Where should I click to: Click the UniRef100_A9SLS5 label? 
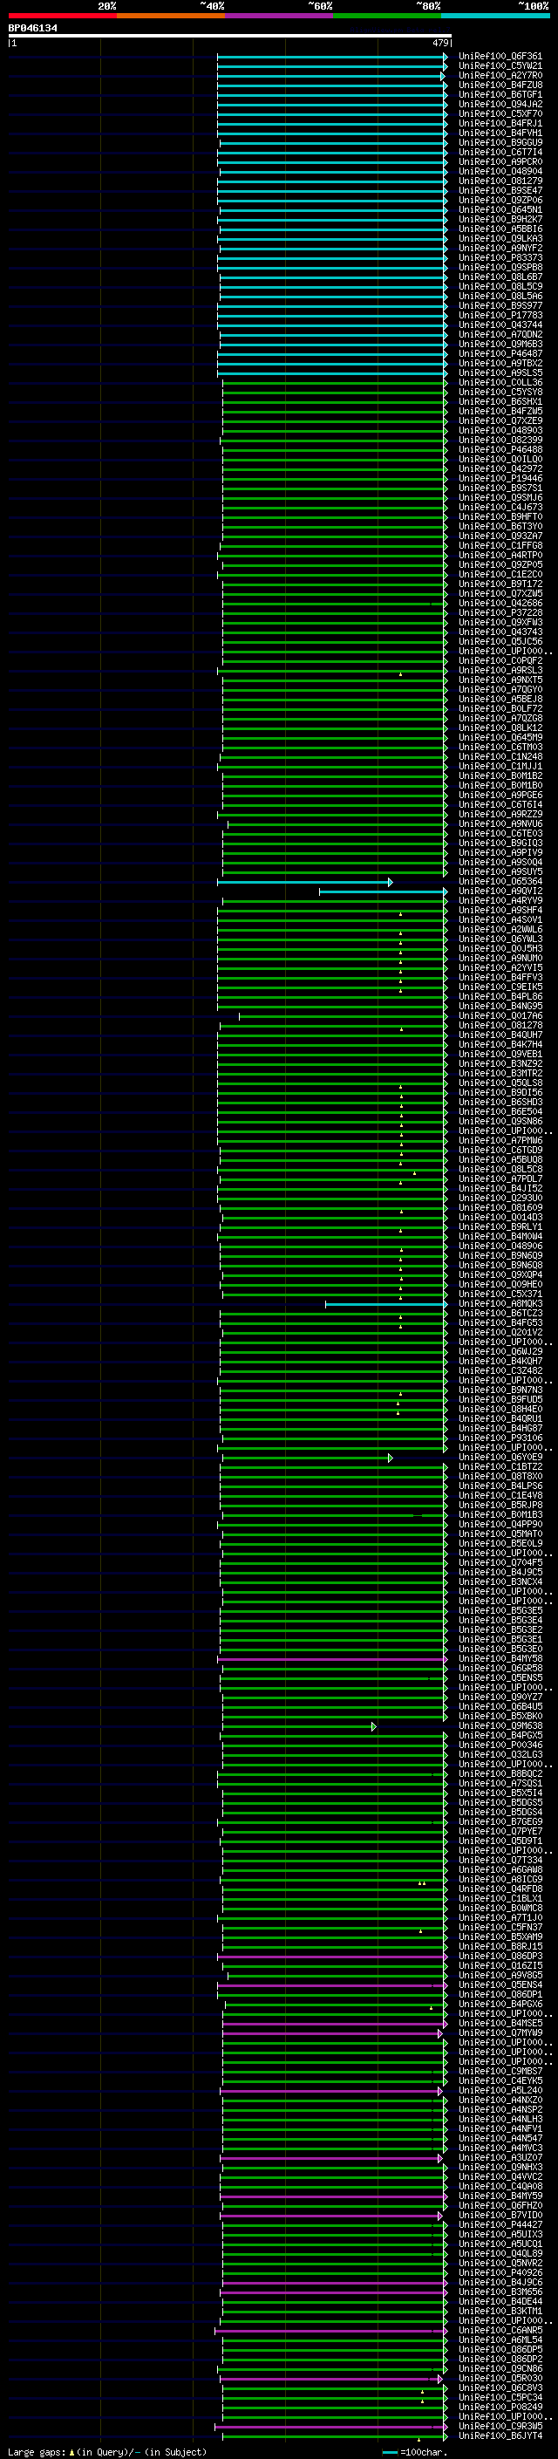(500, 373)
